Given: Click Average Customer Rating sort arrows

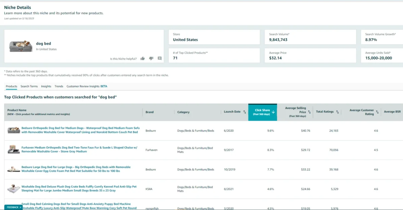Looking at the screenshot, I should tap(377, 112).
